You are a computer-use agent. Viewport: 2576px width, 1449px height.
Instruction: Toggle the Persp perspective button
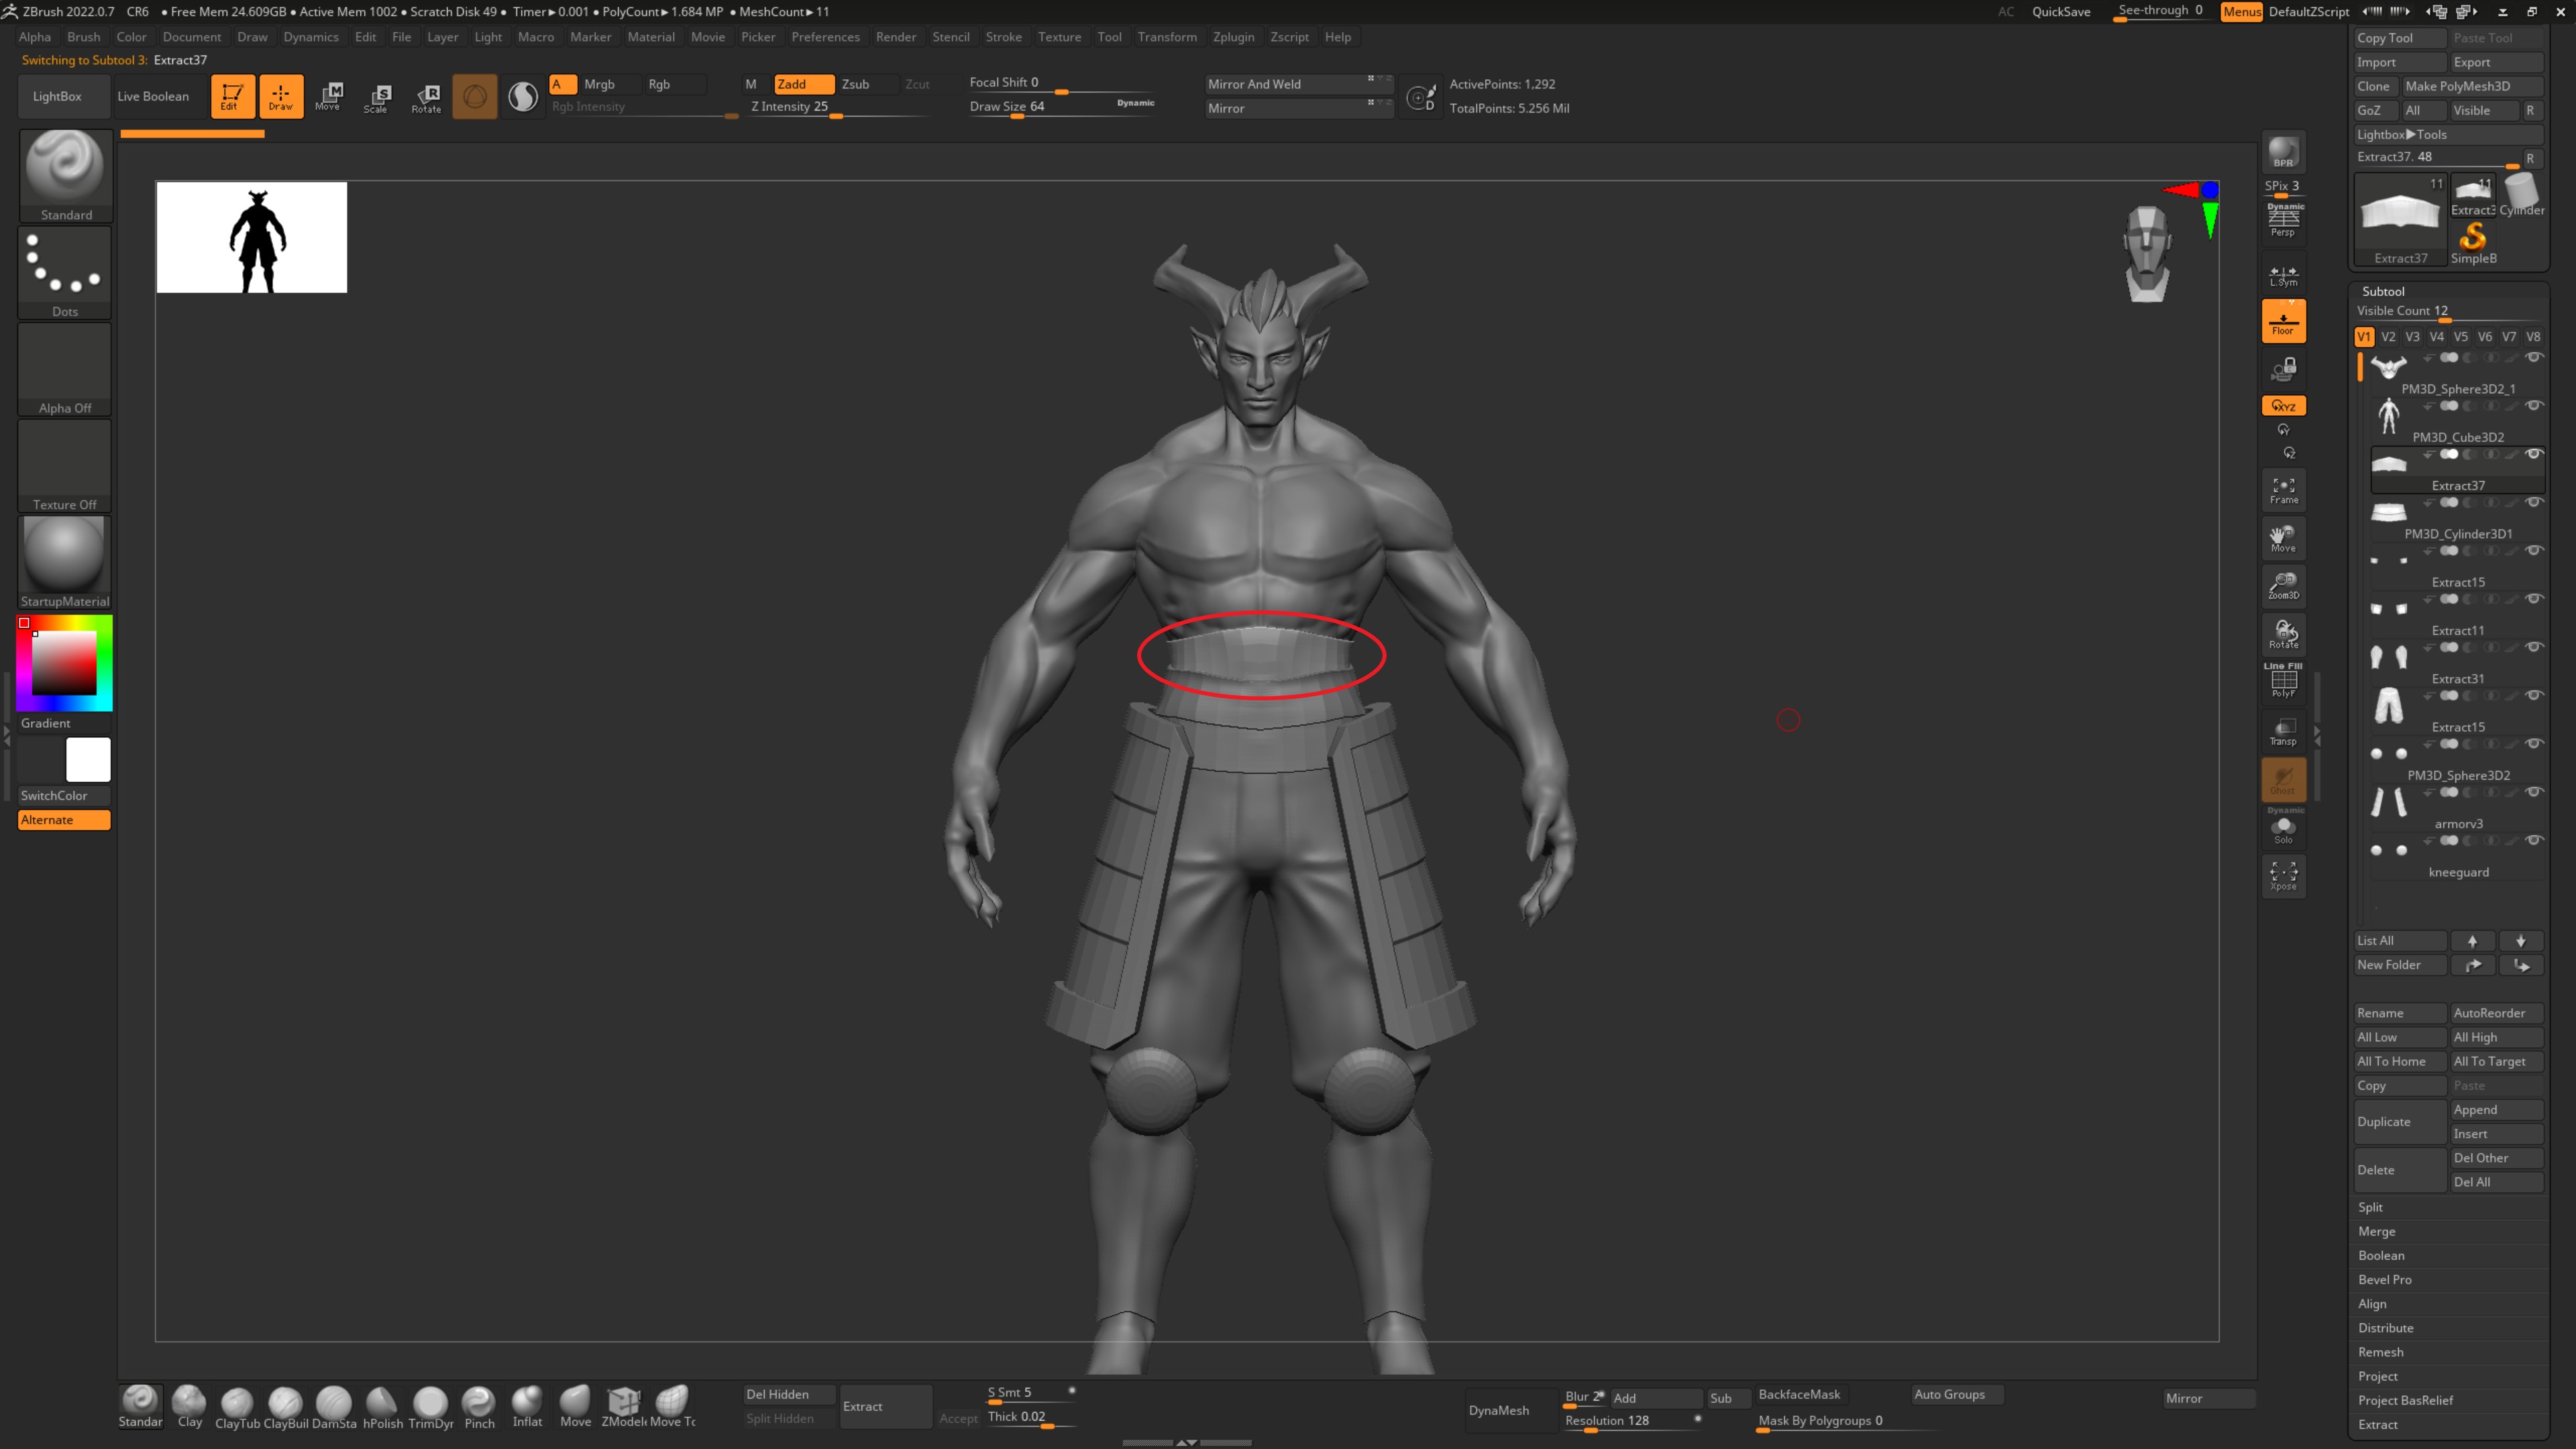coord(2283,221)
